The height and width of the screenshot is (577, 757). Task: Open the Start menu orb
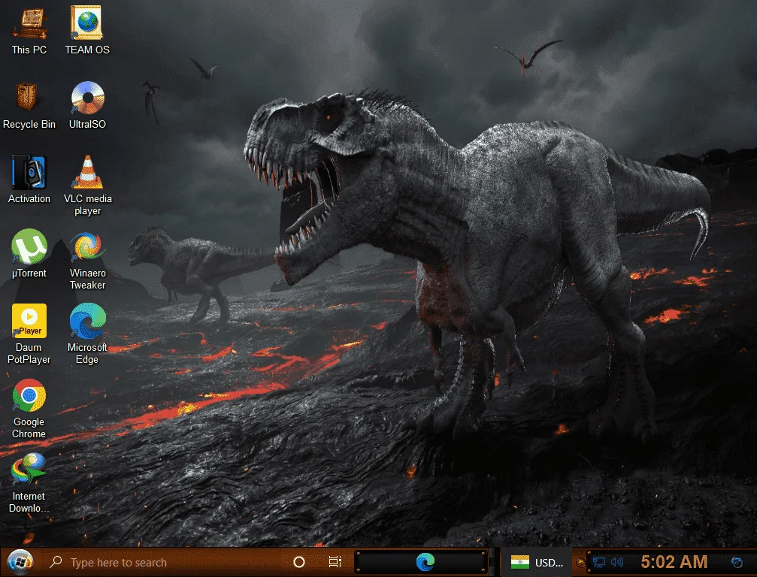point(20,562)
